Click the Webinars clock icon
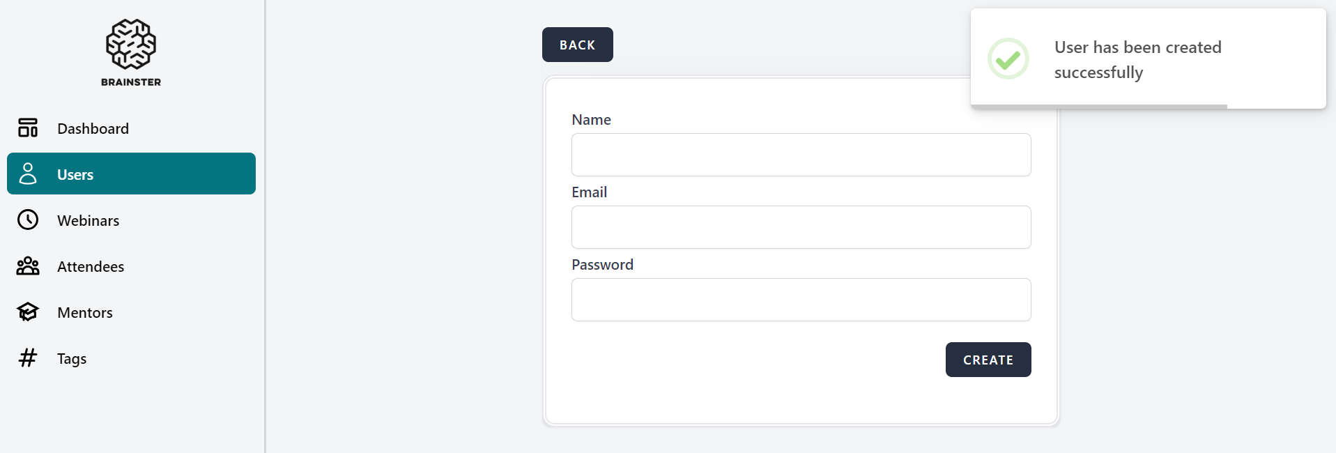The image size is (1336, 453). [28, 220]
